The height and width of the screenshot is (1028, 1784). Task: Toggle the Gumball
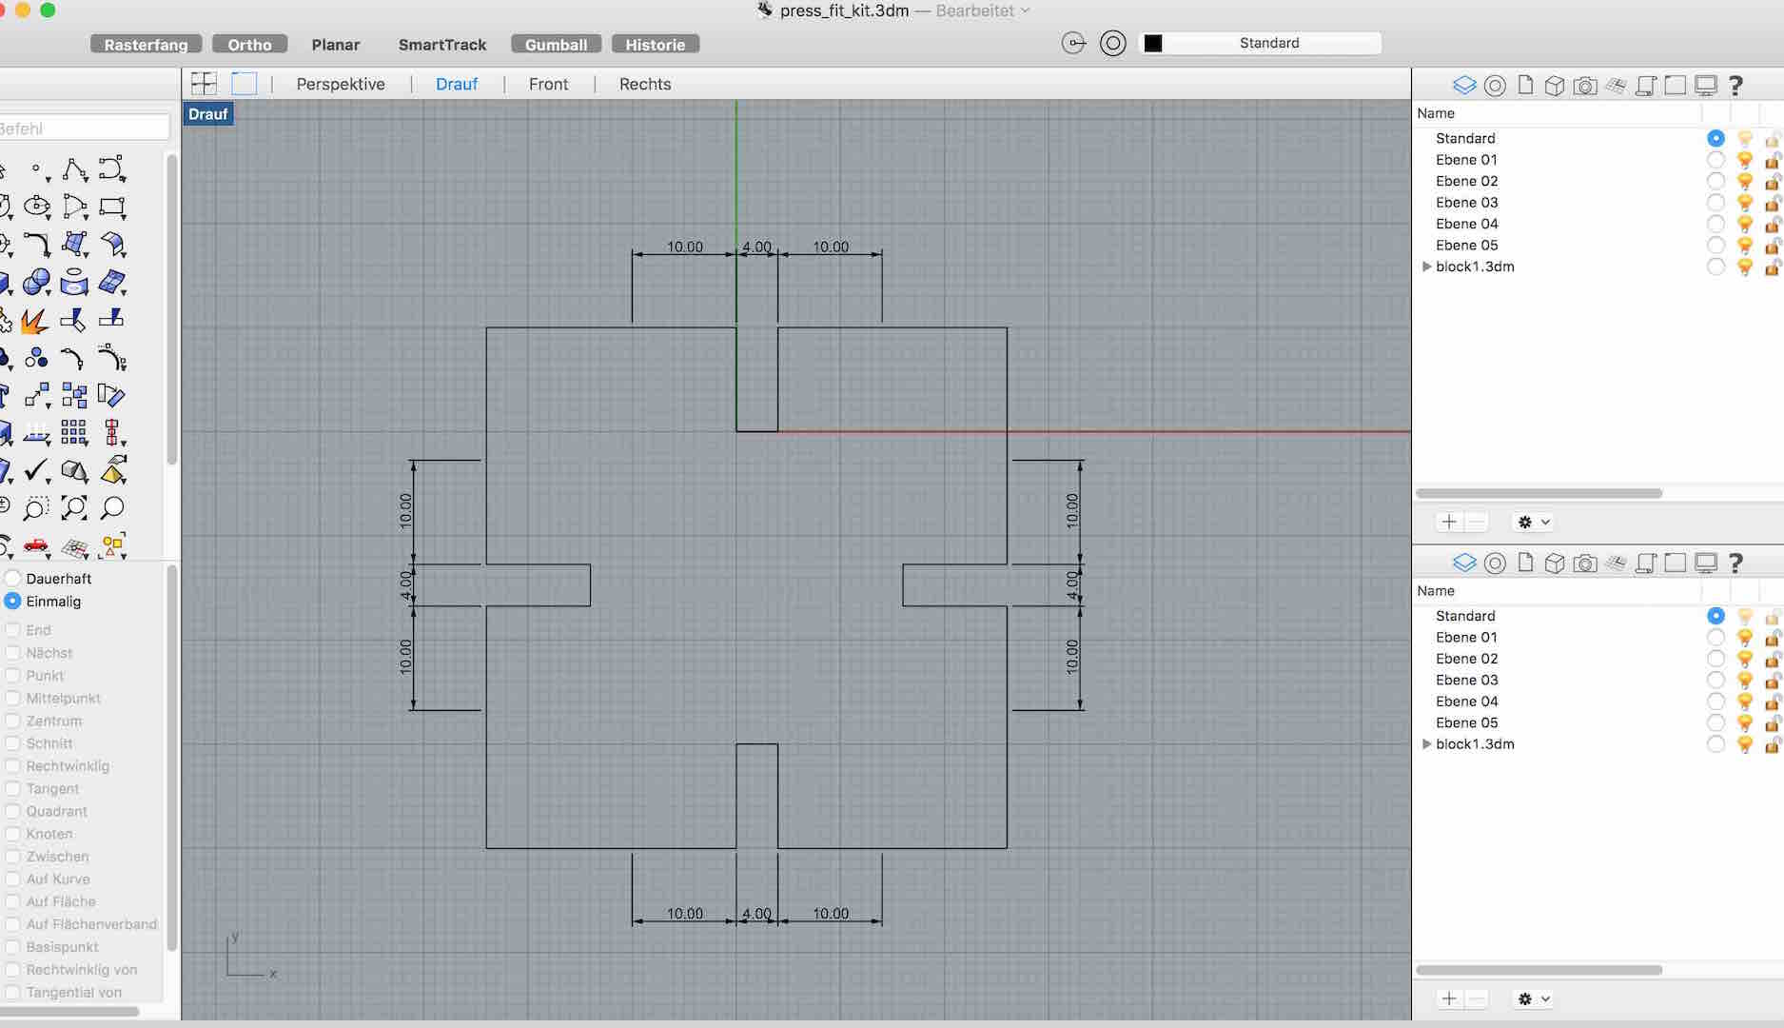(x=556, y=45)
